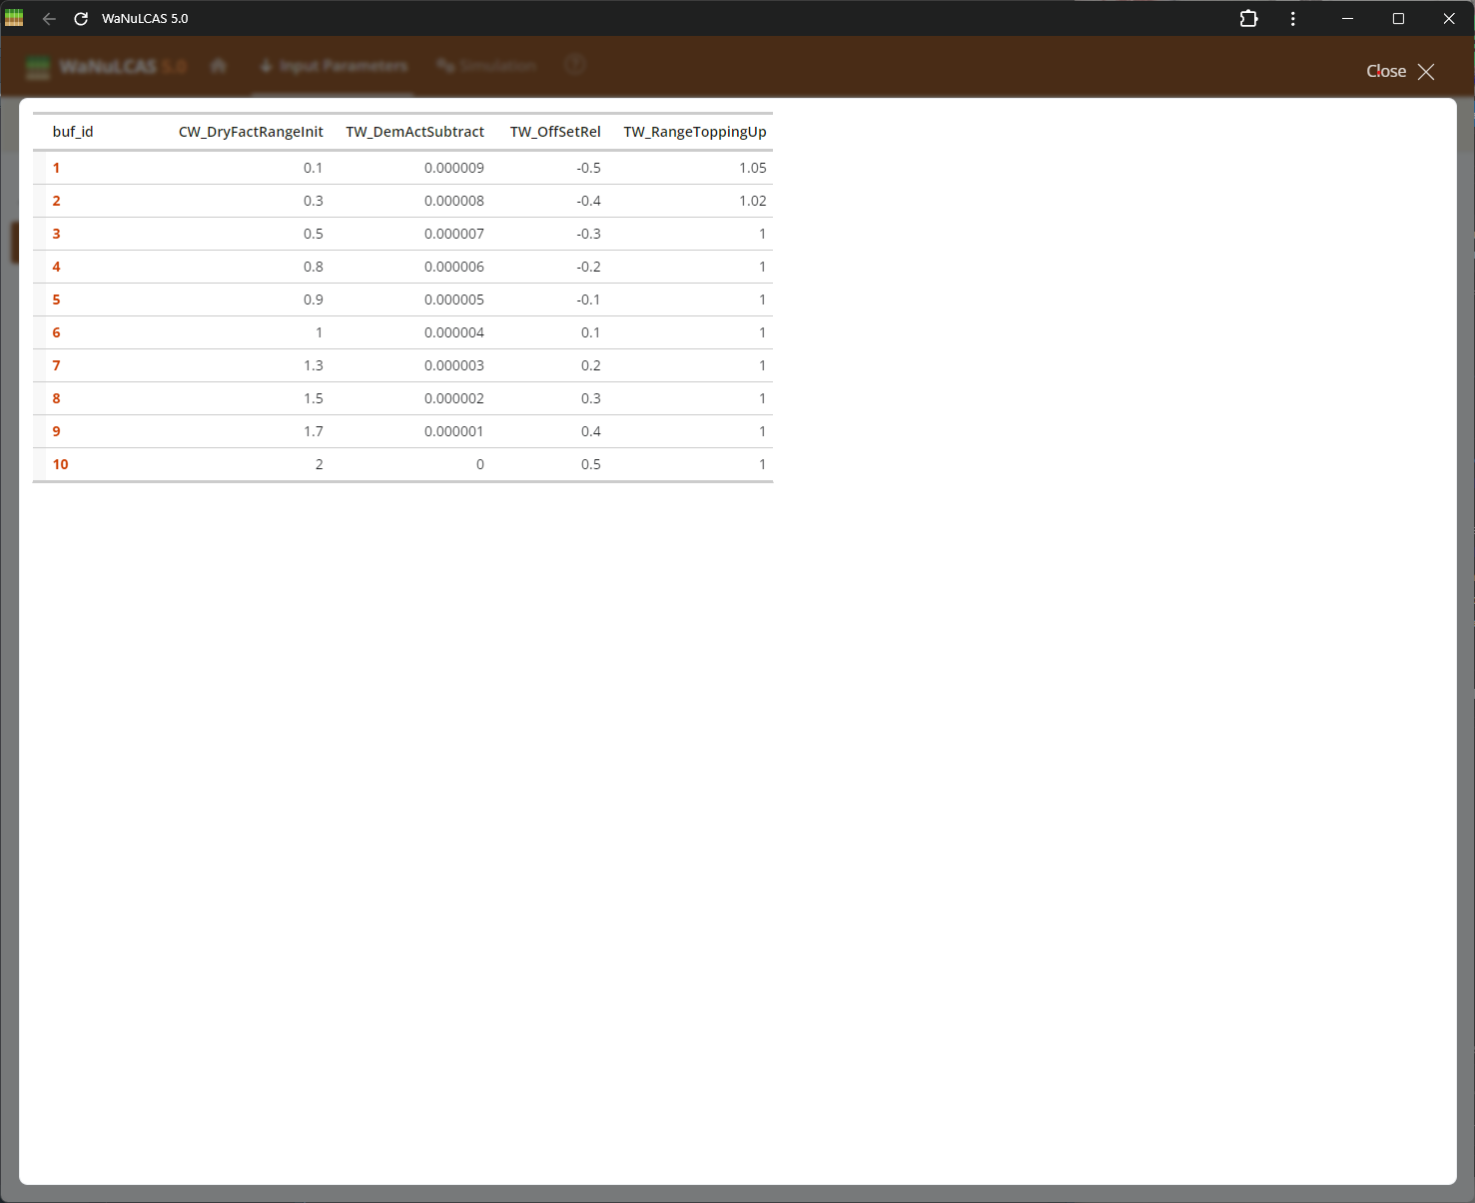Click the cell containing value 1.05

[x=754, y=168]
